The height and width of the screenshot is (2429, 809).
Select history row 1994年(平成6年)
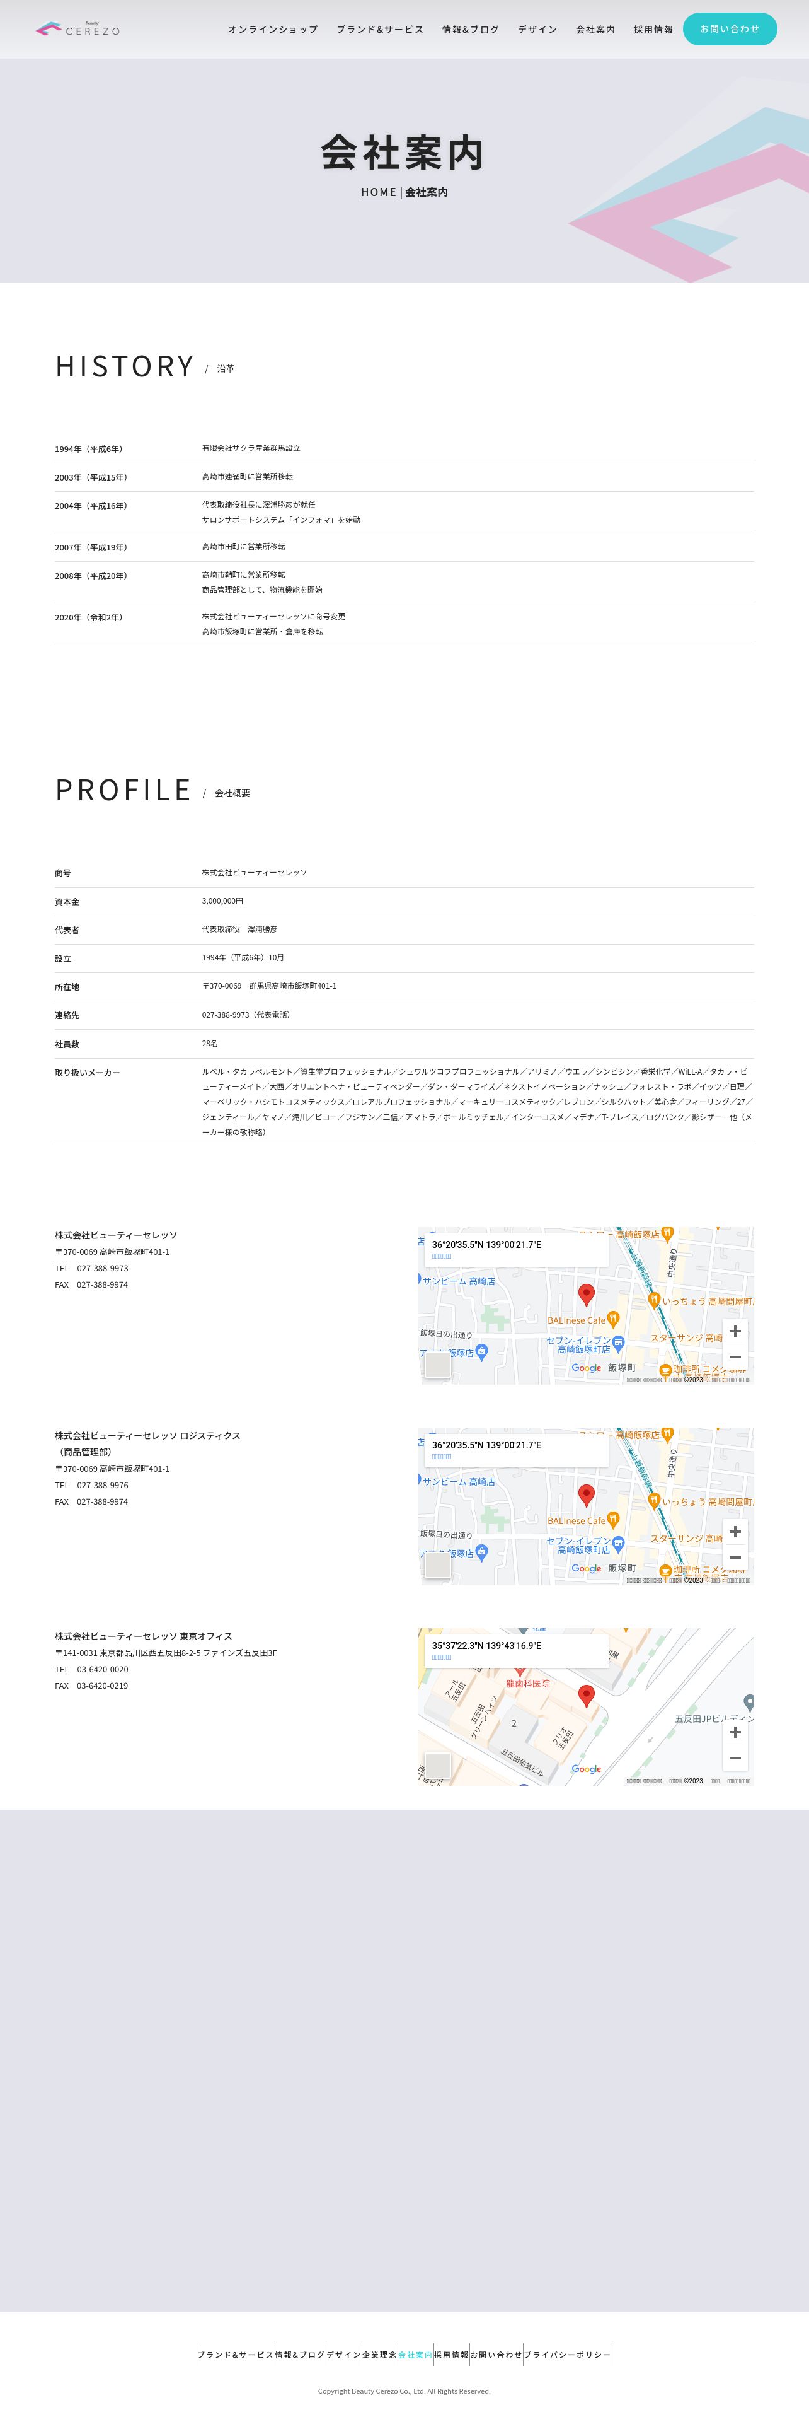(x=404, y=449)
